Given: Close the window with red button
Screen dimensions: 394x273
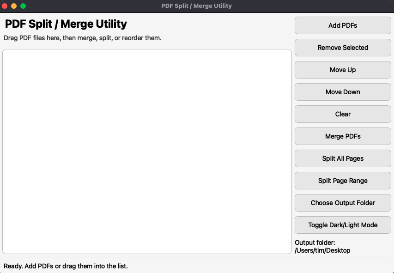Looking at the screenshot, I should [x=5, y=6].
